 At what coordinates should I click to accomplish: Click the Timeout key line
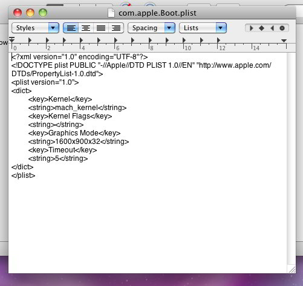(x=63, y=150)
